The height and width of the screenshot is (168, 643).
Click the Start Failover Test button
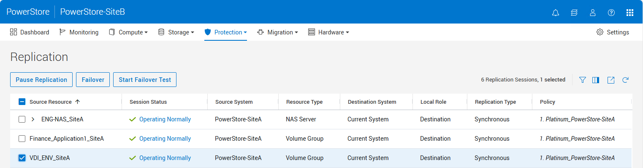click(x=145, y=80)
